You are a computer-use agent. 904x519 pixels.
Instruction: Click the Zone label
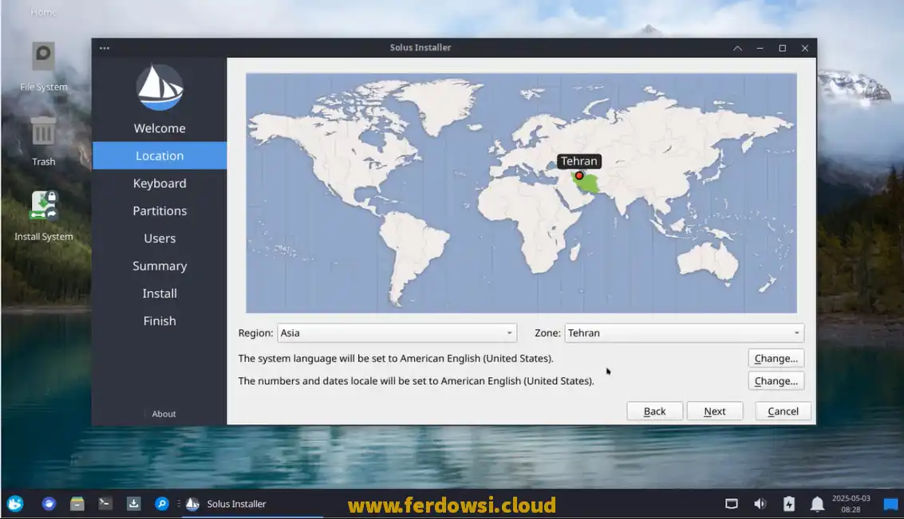pos(547,333)
